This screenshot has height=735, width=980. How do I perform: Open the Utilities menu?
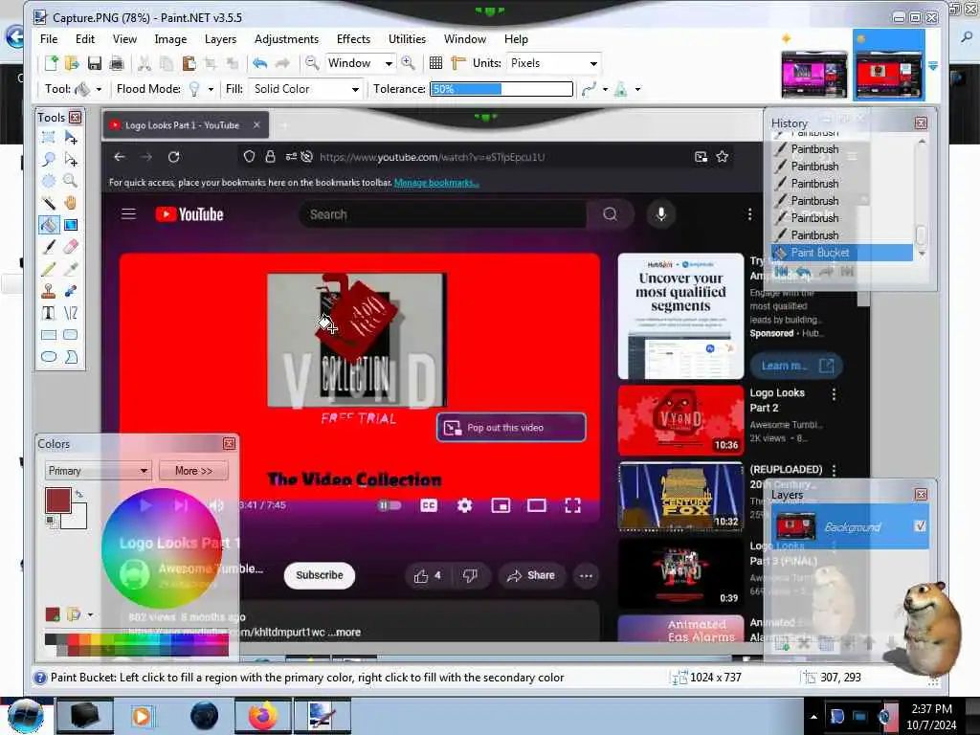click(x=407, y=38)
